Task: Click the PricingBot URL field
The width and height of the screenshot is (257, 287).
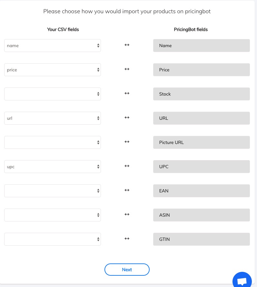Action: pyautogui.click(x=201, y=118)
